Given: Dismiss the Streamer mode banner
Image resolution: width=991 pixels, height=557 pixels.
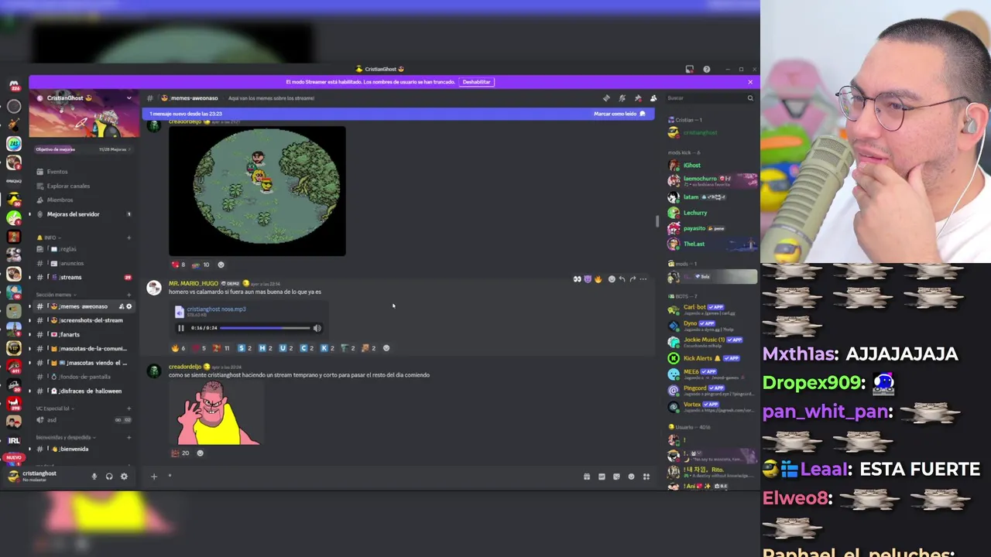Looking at the screenshot, I should coord(749,82).
